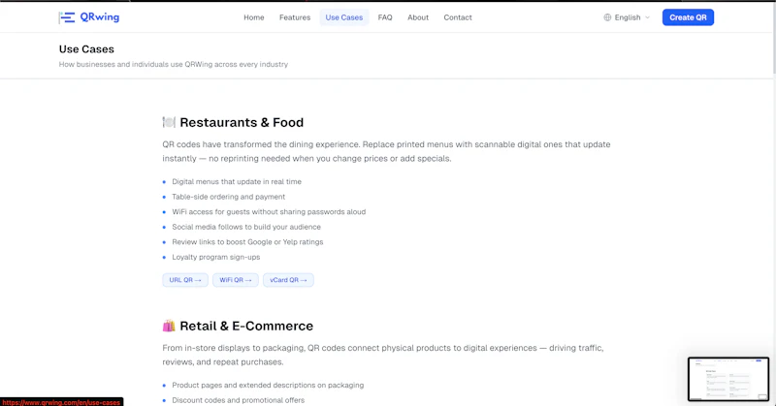The height and width of the screenshot is (406, 776).
Task: Open the Home nav item
Action: (254, 17)
